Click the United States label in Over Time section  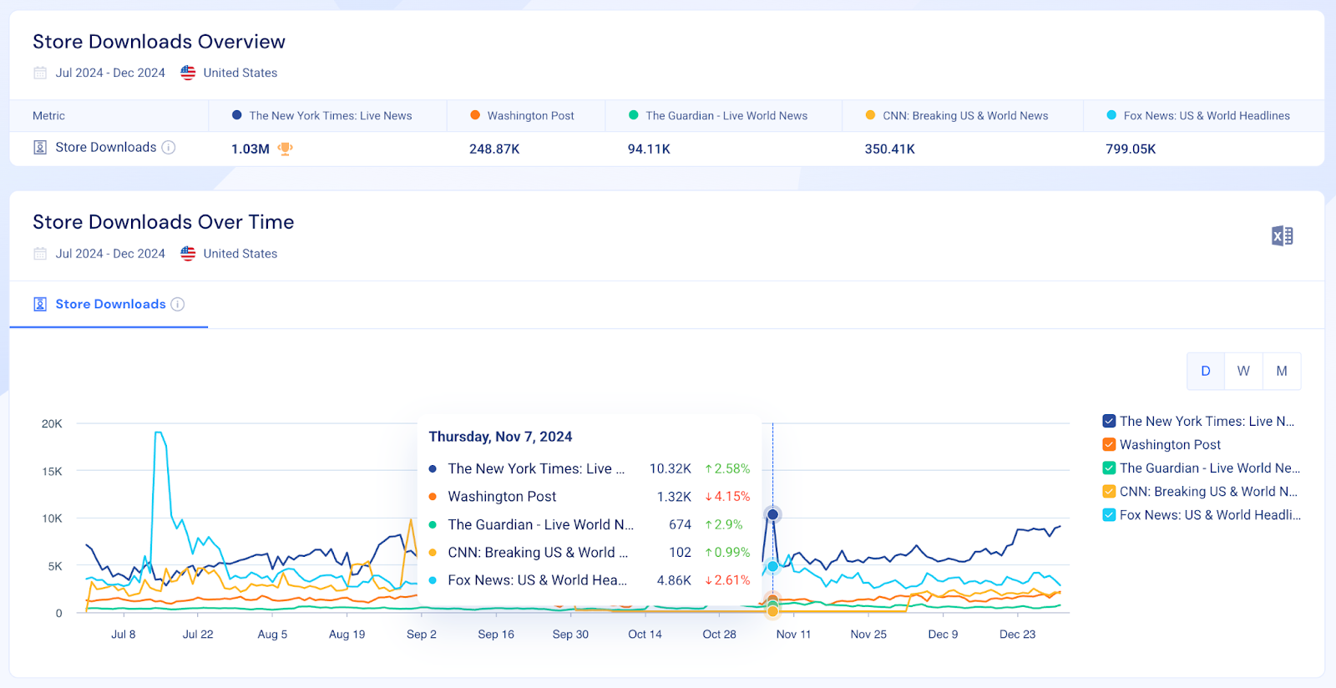[240, 254]
